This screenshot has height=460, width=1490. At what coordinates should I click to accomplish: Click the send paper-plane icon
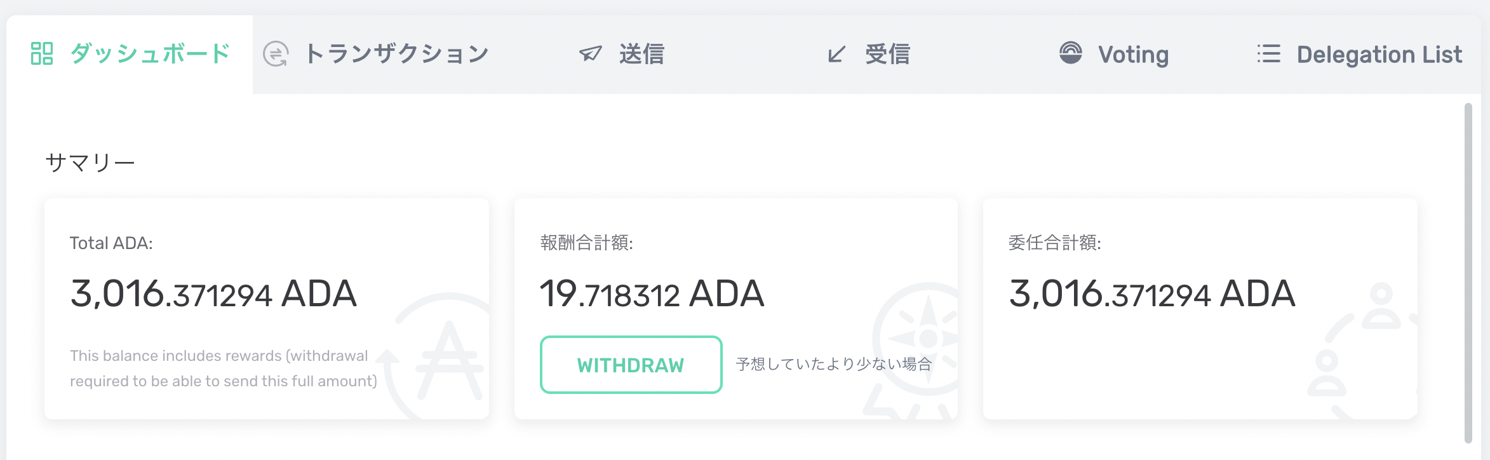click(x=590, y=54)
